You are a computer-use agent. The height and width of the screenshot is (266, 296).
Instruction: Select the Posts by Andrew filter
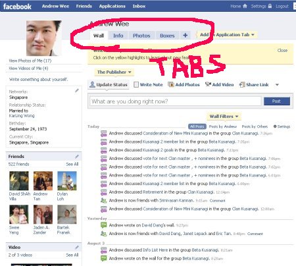[x=223, y=126]
